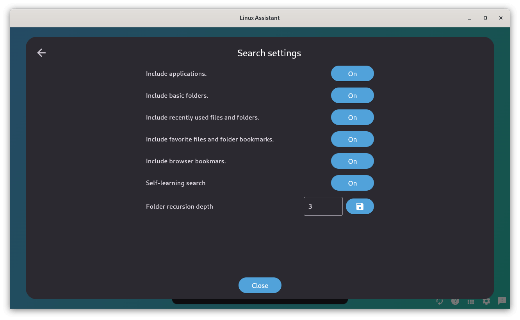Open the grid view icon
Screen dimensions: 520x320
[x=471, y=302]
